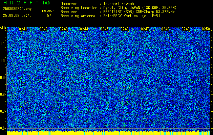Screen dimensions: 213x135
Task: Click the 0249 time marker
Action: (x=186, y=29)
